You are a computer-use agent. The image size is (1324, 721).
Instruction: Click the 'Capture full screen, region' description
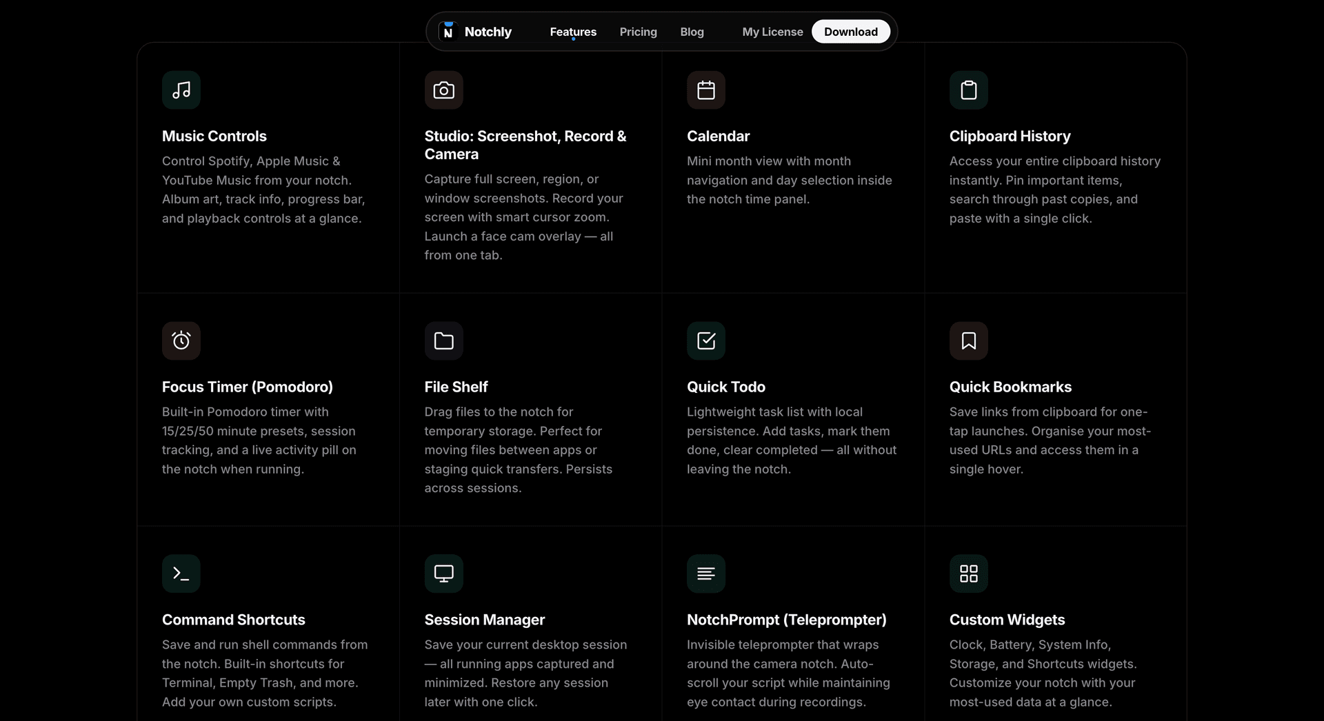(x=524, y=217)
